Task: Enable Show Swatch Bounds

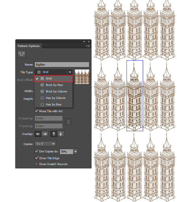Action: (x=36, y=164)
